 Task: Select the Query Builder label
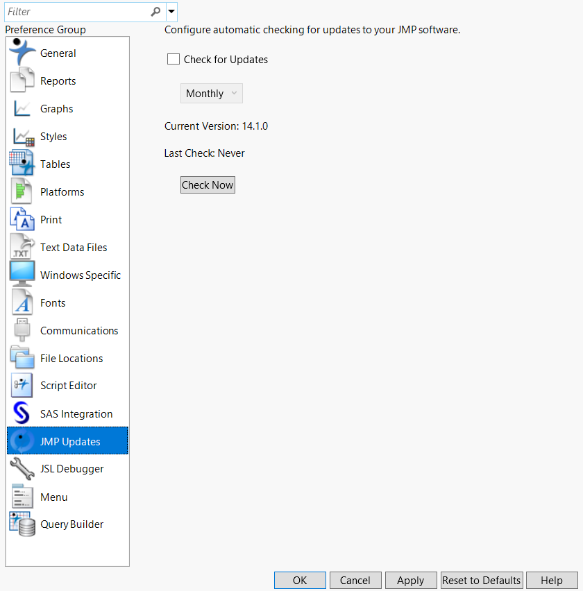[71, 524]
